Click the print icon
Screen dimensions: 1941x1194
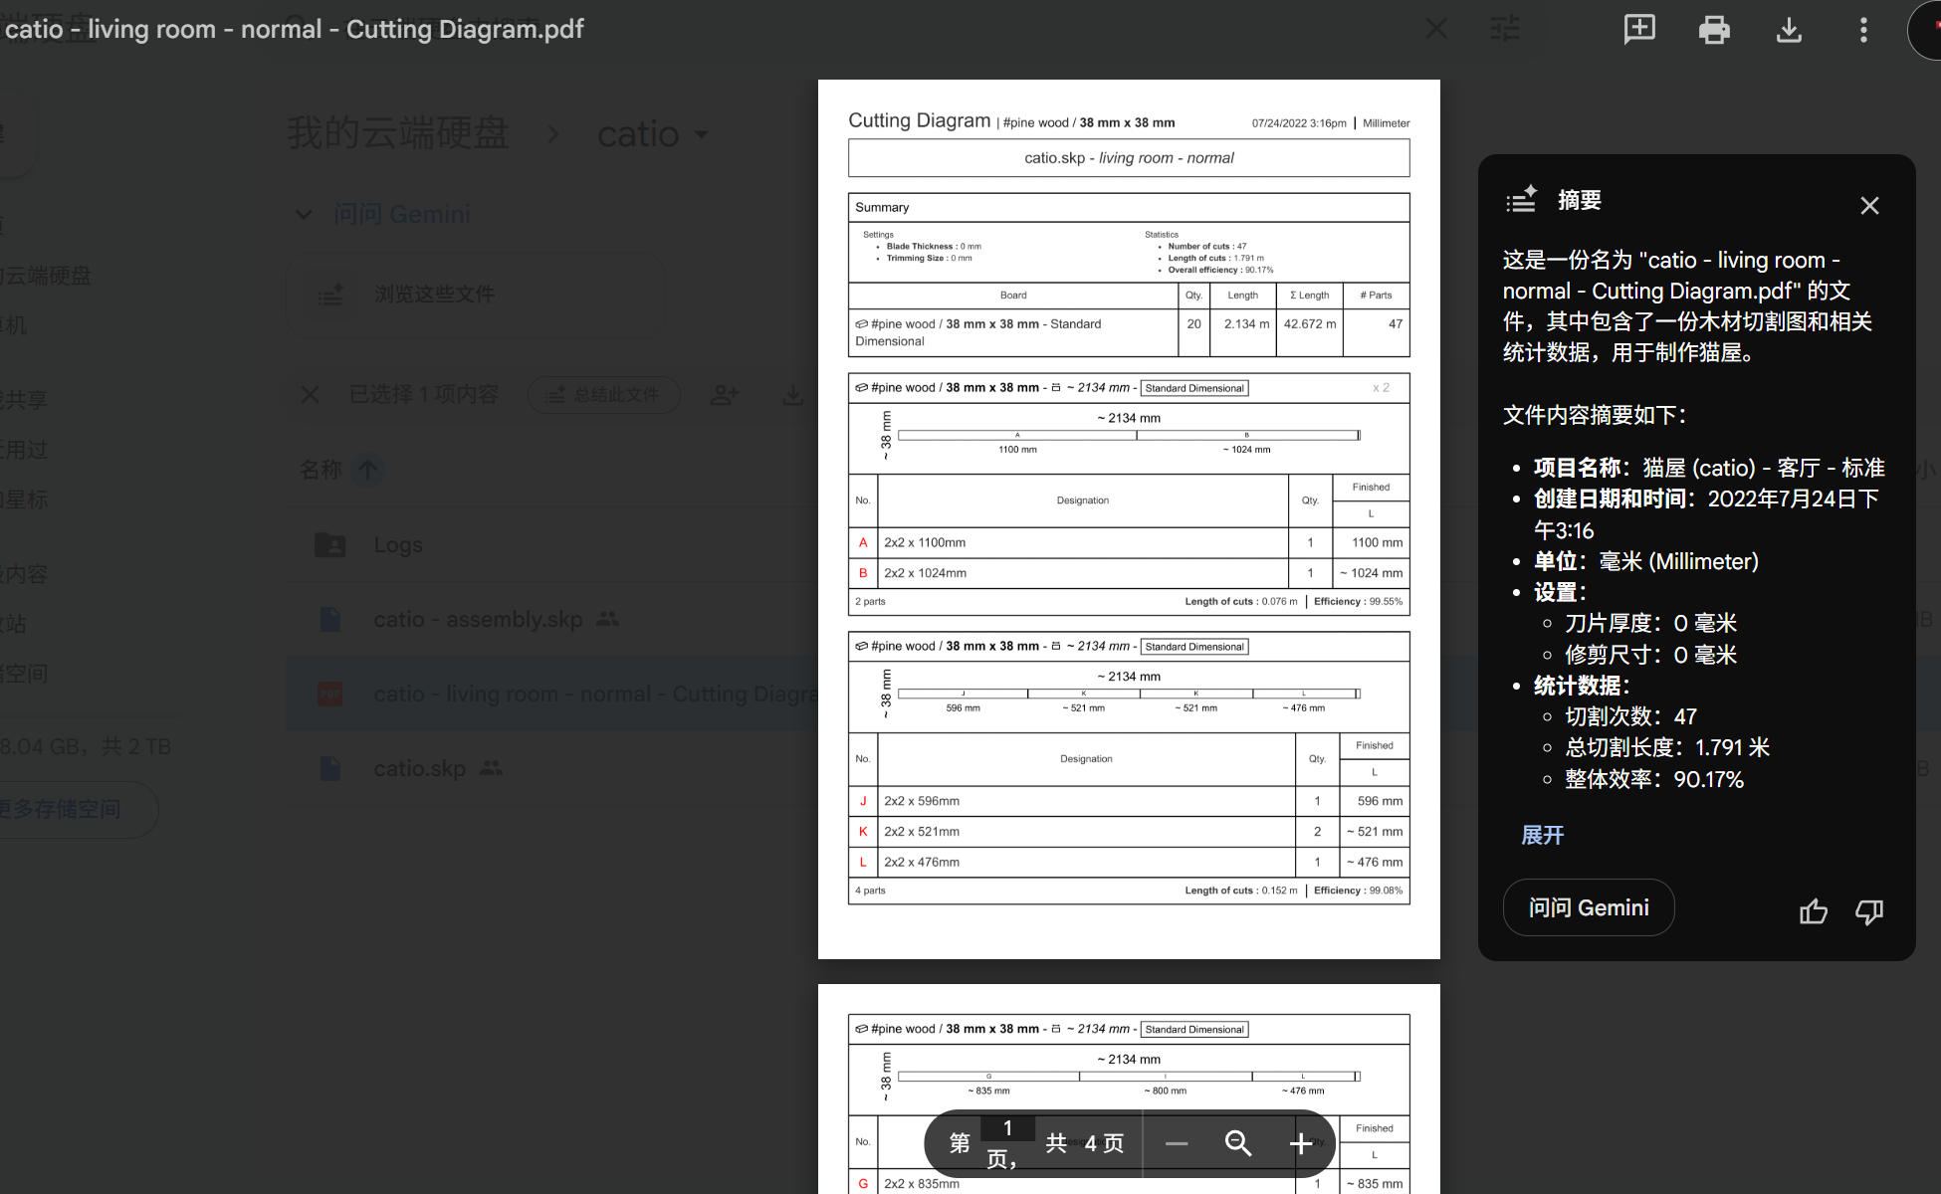pyautogui.click(x=1714, y=30)
